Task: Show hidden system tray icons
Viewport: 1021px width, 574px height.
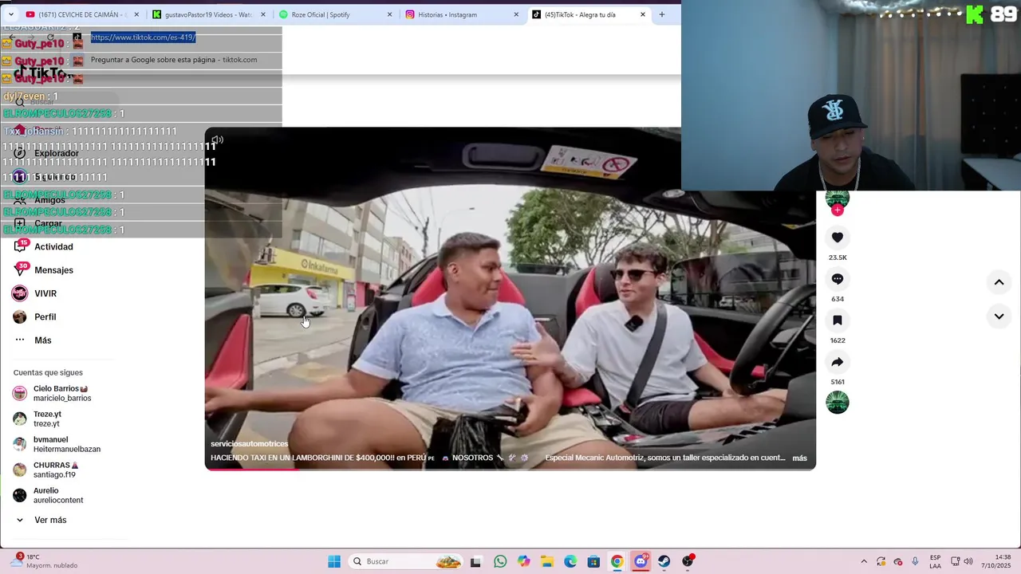Action: point(864,561)
